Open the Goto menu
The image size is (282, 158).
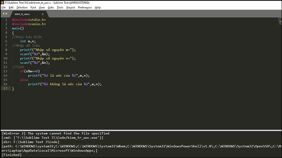click(x=51, y=8)
